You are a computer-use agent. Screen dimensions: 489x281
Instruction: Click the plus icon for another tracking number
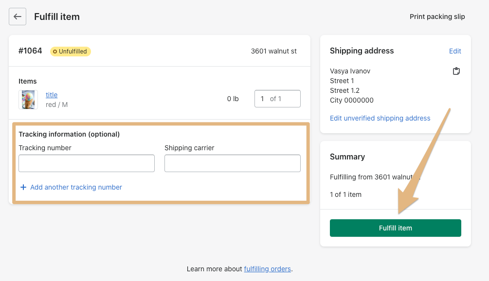23,187
